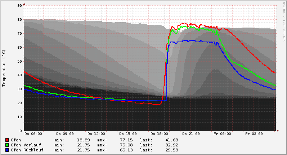This screenshot has width=287, height=155.
Task: Select the Ofen Vorlauf legend label
Action: 26,145
